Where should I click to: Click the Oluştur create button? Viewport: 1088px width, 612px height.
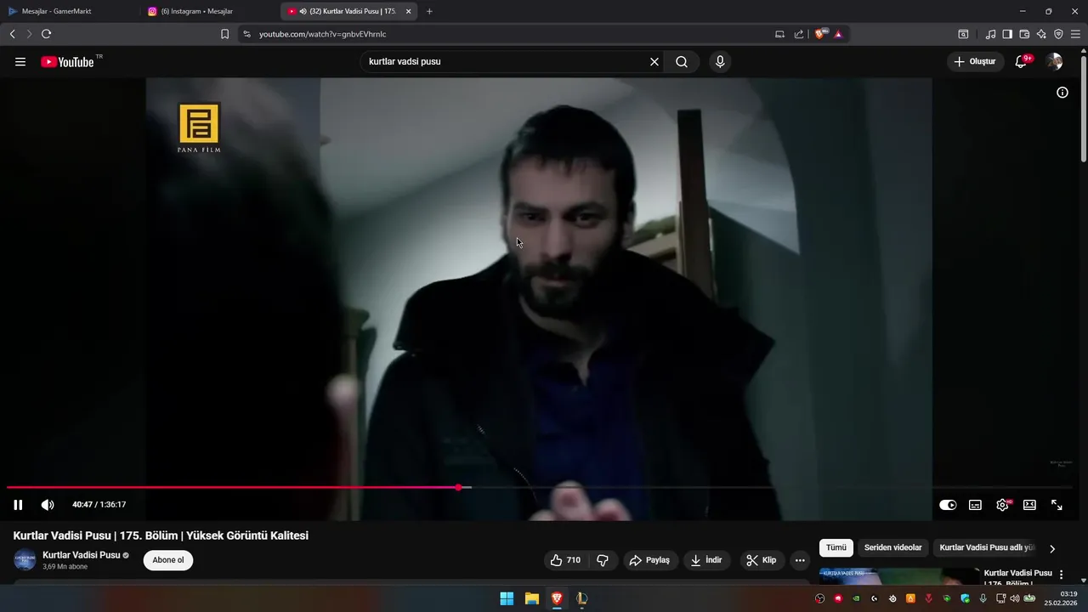[x=975, y=62]
